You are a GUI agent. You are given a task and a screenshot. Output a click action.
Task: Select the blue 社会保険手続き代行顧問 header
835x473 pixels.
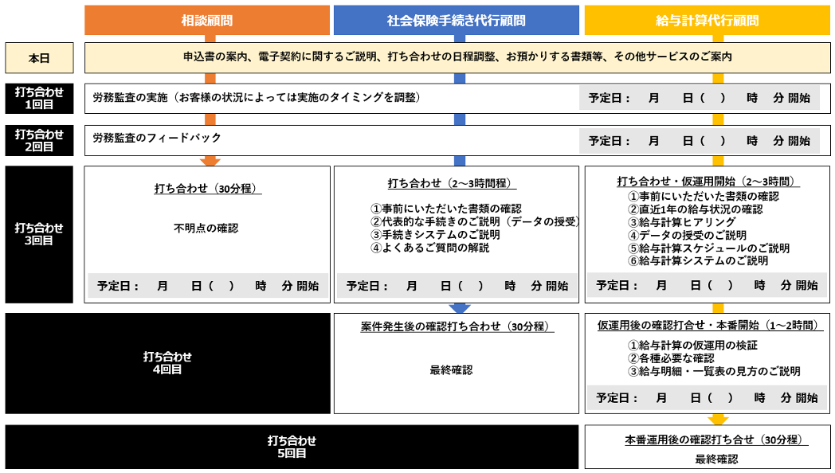pos(457,20)
